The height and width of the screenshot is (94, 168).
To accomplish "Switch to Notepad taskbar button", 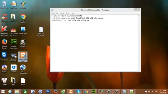I will tap(124, 92).
